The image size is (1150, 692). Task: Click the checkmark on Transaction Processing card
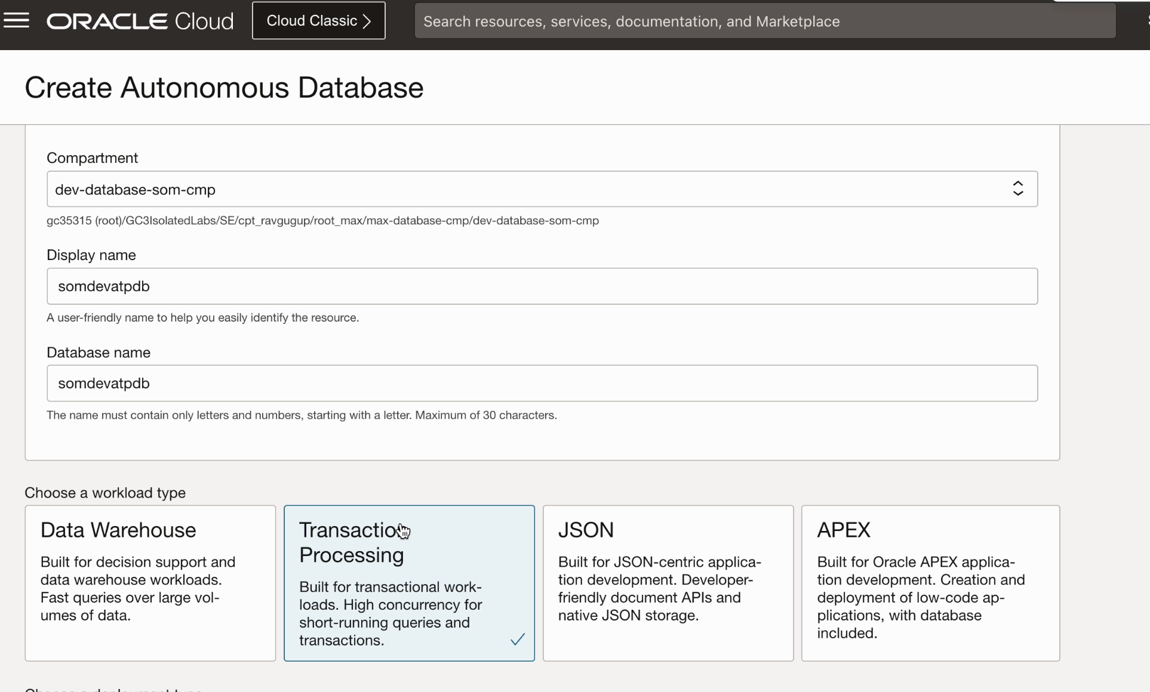click(x=518, y=640)
